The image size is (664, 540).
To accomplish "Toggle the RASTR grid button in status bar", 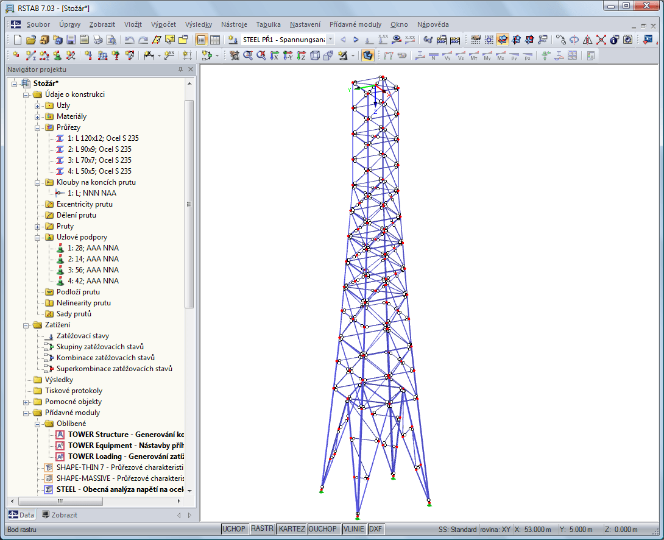I will click(262, 529).
